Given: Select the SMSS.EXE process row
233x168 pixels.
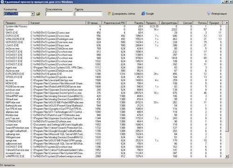Looking at the screenshot, I should click(115, 33).
